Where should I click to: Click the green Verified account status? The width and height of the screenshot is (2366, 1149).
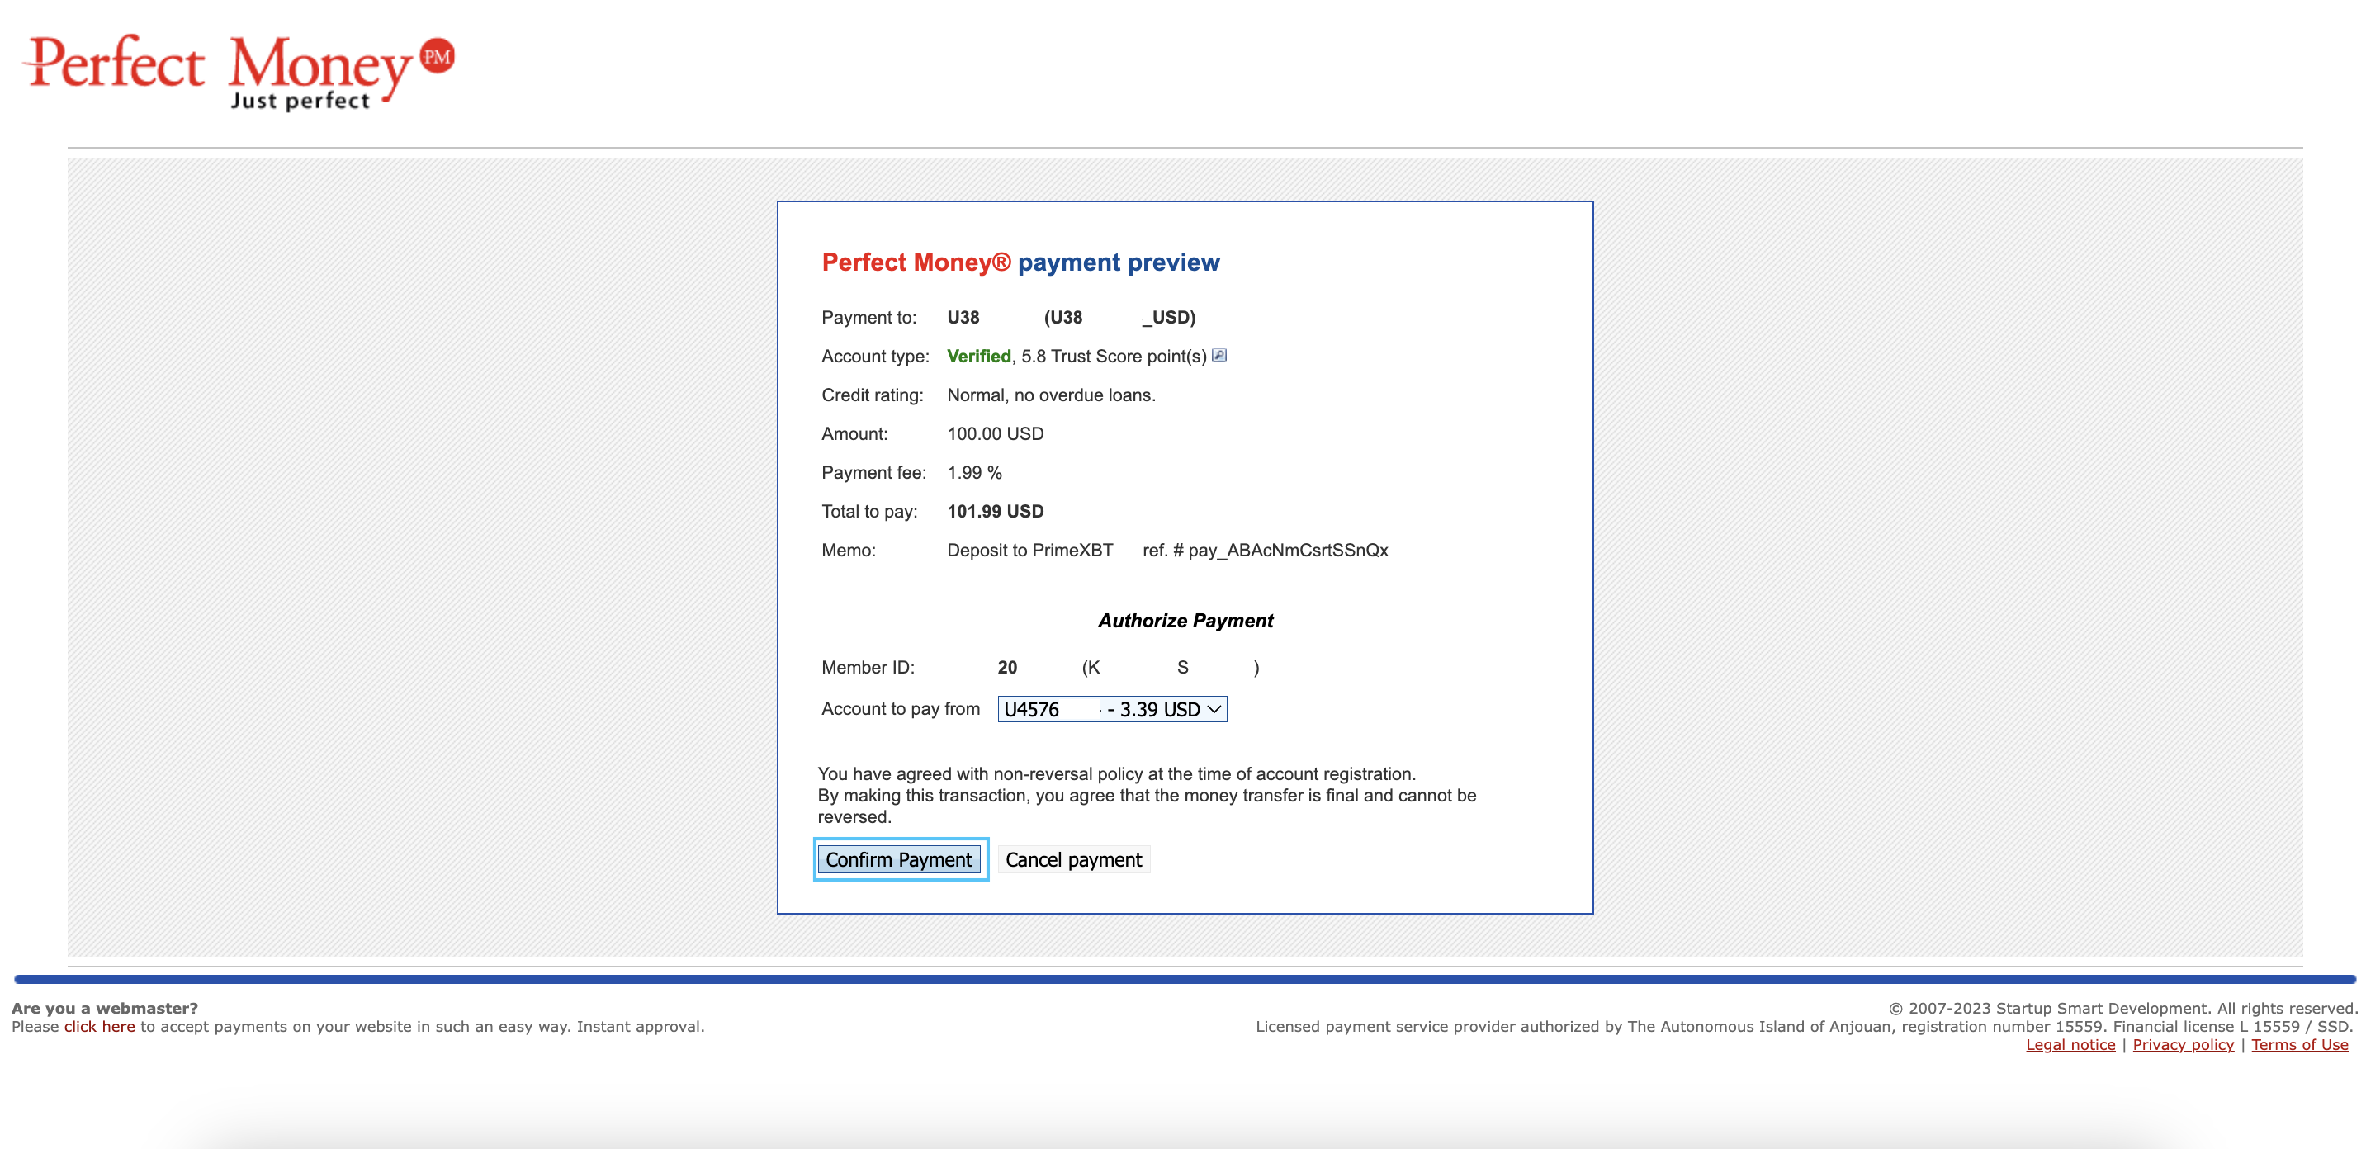click(978, 357)
